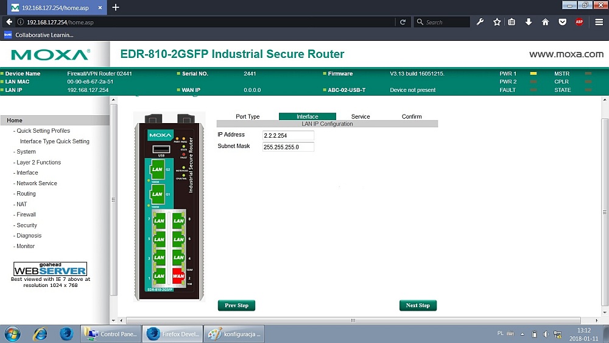Expand the Network Service section

coord(37,183)
